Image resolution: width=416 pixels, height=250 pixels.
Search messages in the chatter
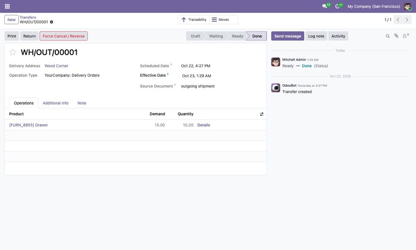click(x=387, y=36)
